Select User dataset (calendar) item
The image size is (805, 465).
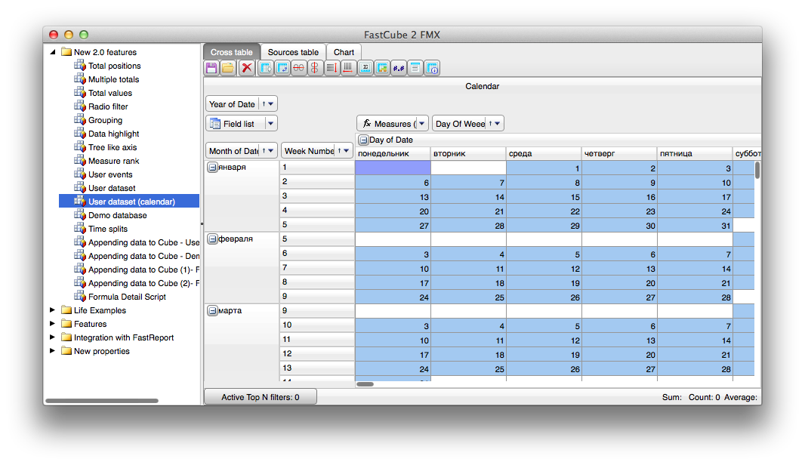tap(129, 202)
